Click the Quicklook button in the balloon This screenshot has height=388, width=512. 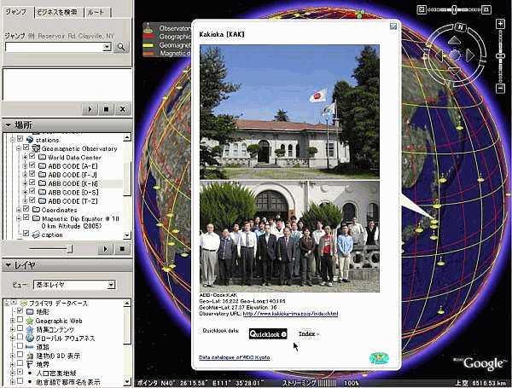(268, 333)
